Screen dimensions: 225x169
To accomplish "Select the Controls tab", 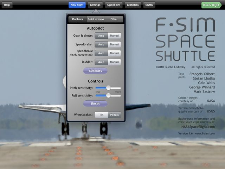I will [x=77, y=19].
